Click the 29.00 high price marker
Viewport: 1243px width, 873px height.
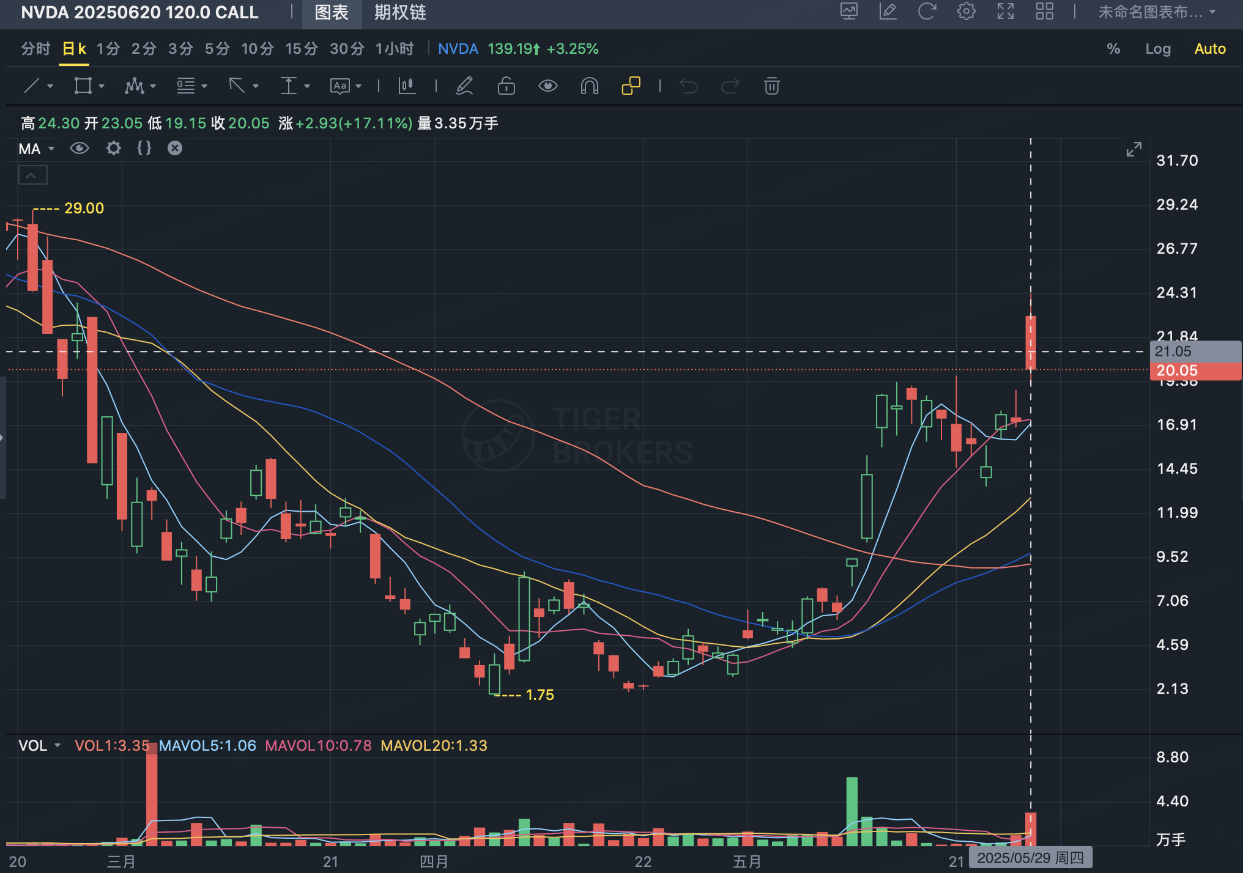84,208
